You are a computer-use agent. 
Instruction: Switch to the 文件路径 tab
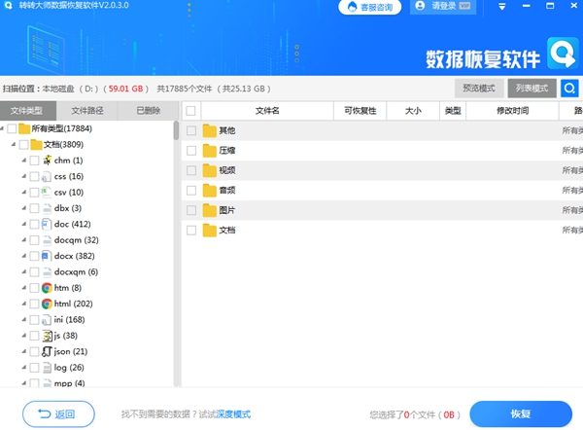coord(87,111)
